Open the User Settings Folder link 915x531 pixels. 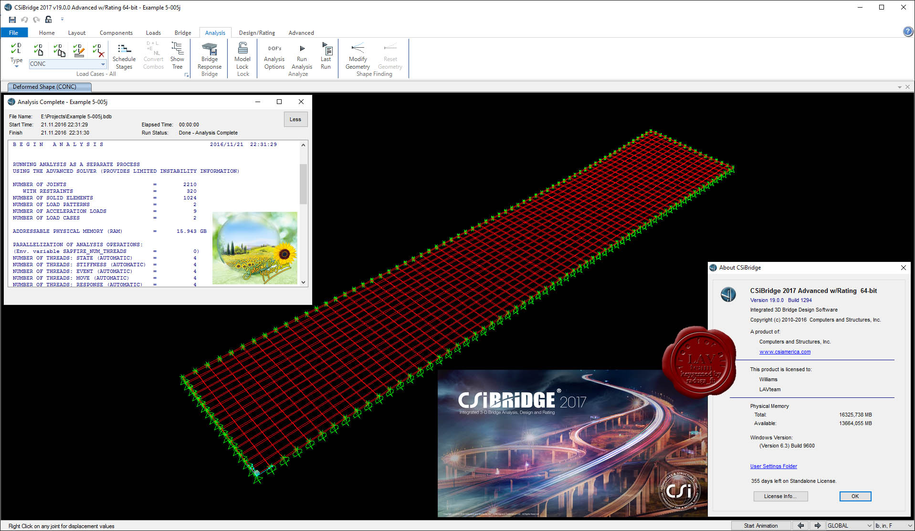click(x=773, y=467)
